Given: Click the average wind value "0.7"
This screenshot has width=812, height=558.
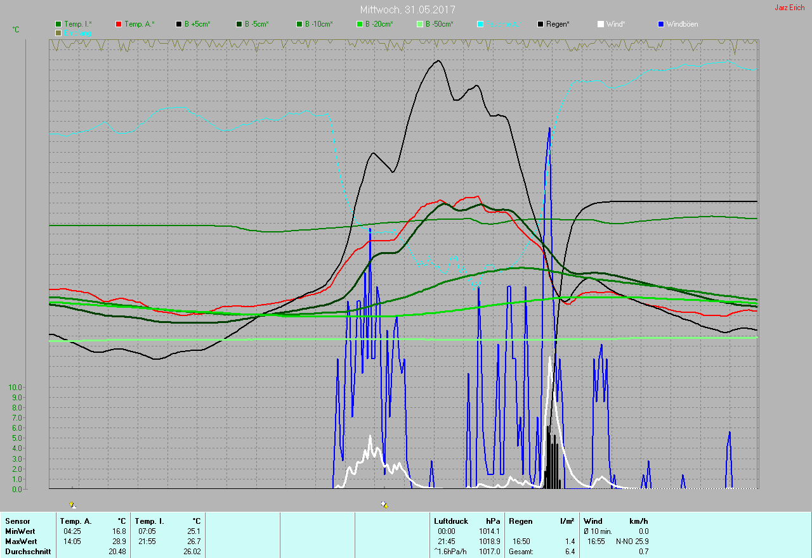Looking at the screenshot, I should click(643, 552).
